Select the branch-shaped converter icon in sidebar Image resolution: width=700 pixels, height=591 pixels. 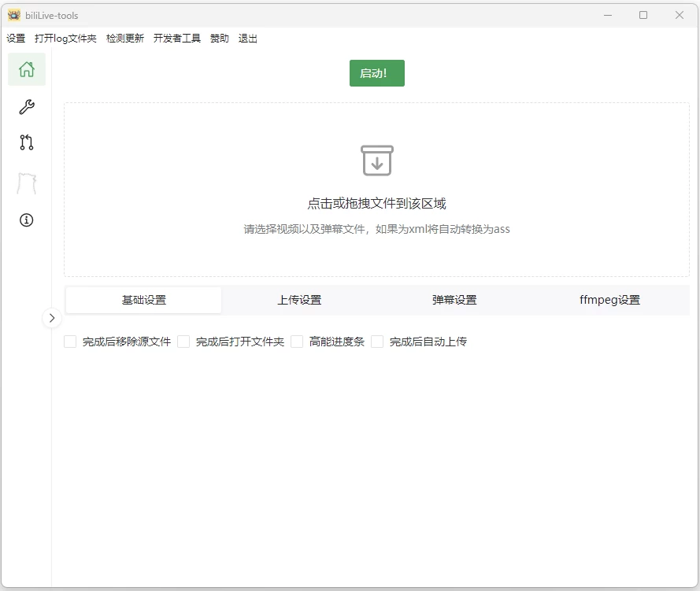click(26, 142)
